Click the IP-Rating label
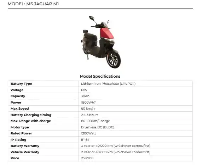Screen dimensions: 197x166 [x=18, y=140]
